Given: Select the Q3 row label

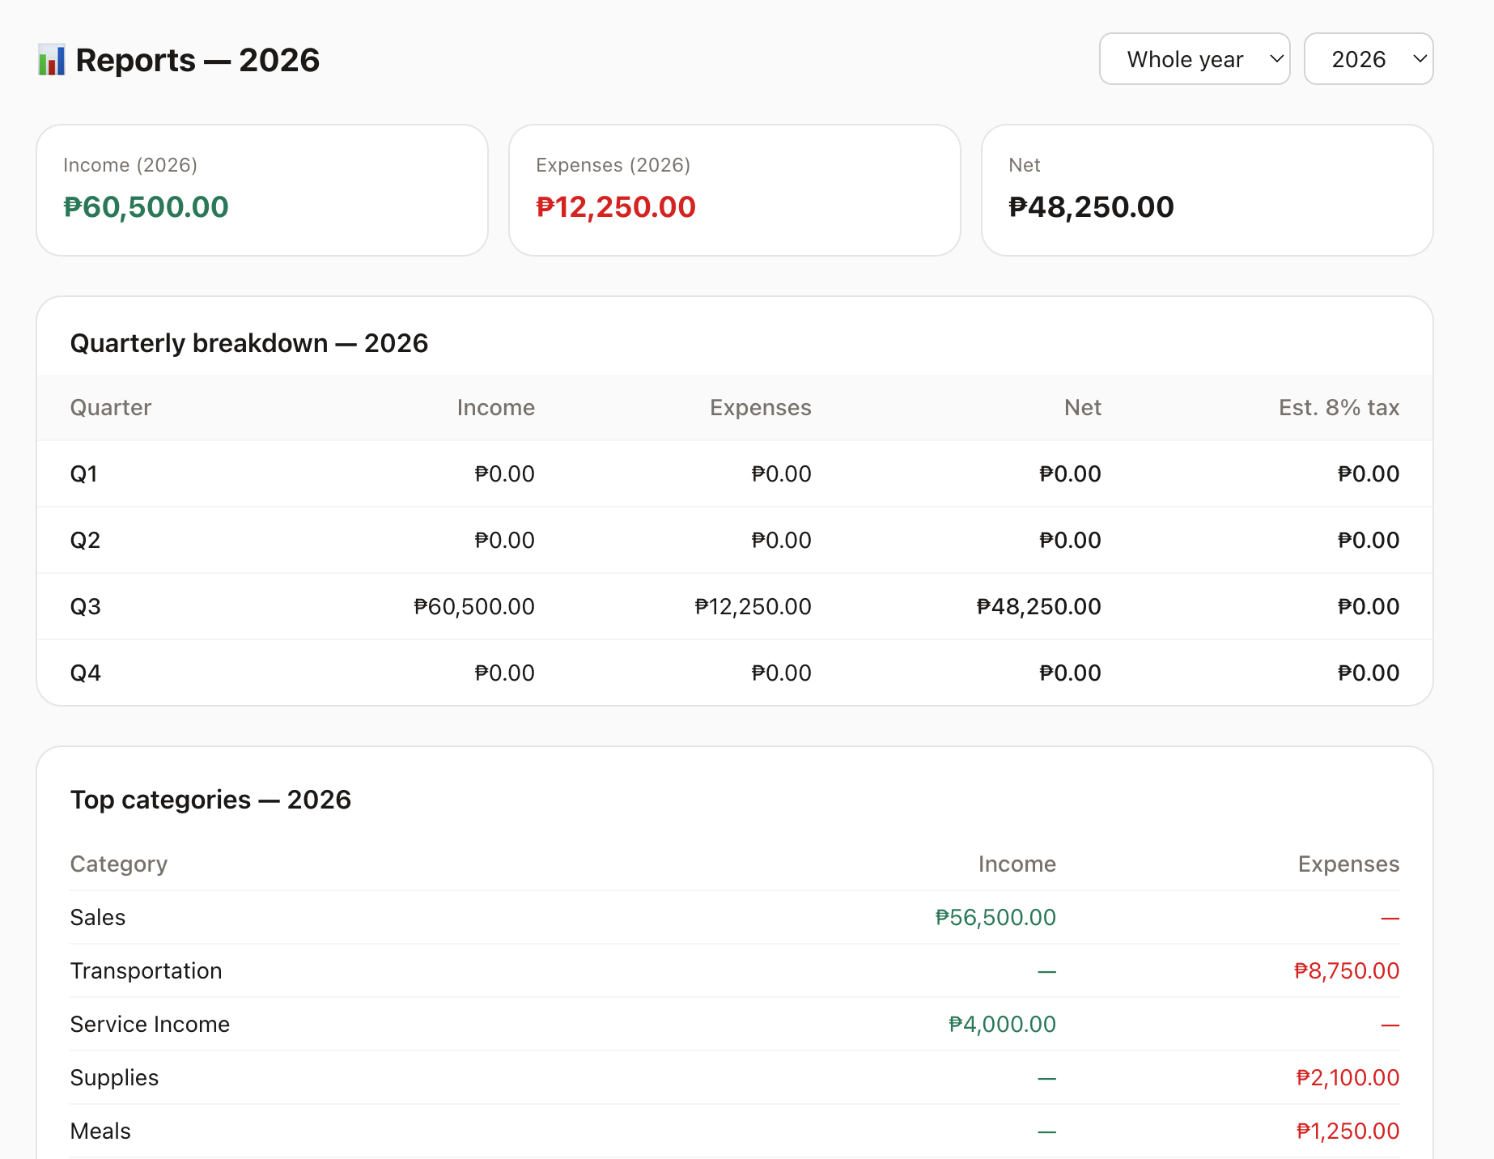Looking at the screenshot, I should pyautogui.click(x=86, y=606).
